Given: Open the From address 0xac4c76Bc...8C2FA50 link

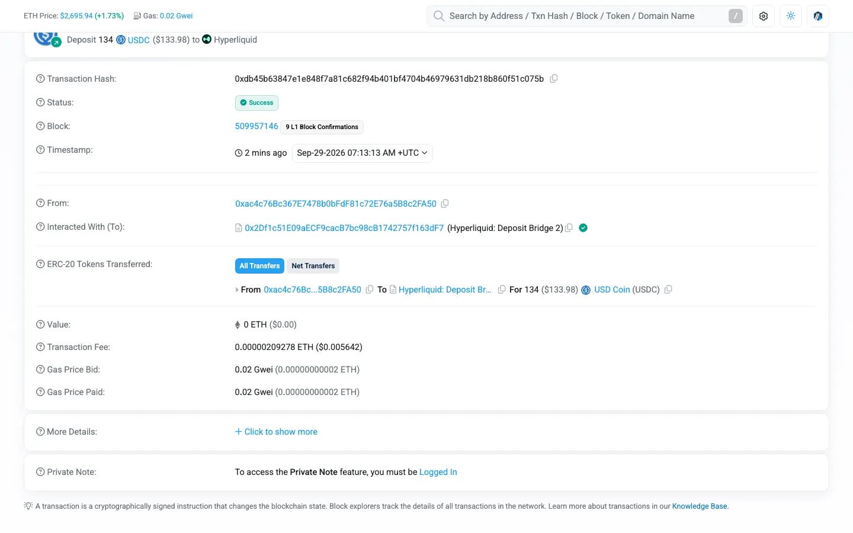Looking at the screenshot, I should (336, 204).
